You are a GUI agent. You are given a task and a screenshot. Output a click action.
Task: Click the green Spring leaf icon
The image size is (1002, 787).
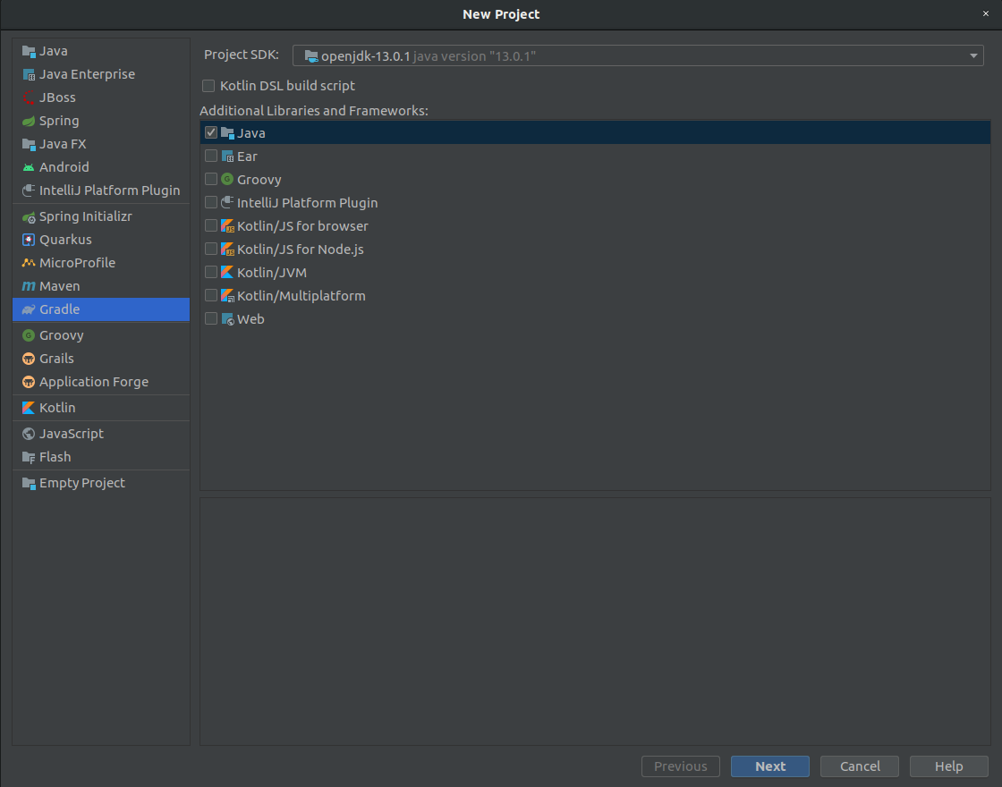29,121
